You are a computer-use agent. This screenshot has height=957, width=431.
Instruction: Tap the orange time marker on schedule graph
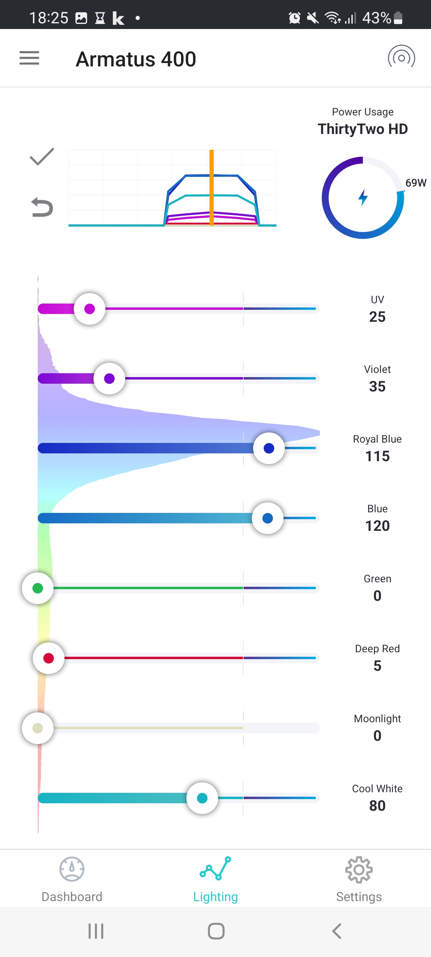pos(212,188)
